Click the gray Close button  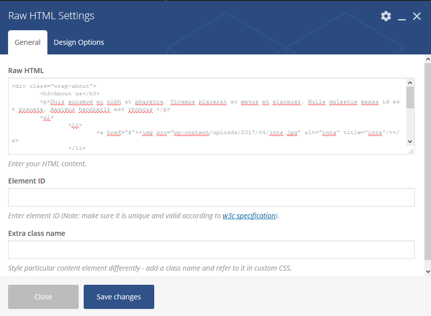pyautogui.click(x=43, y=297)
